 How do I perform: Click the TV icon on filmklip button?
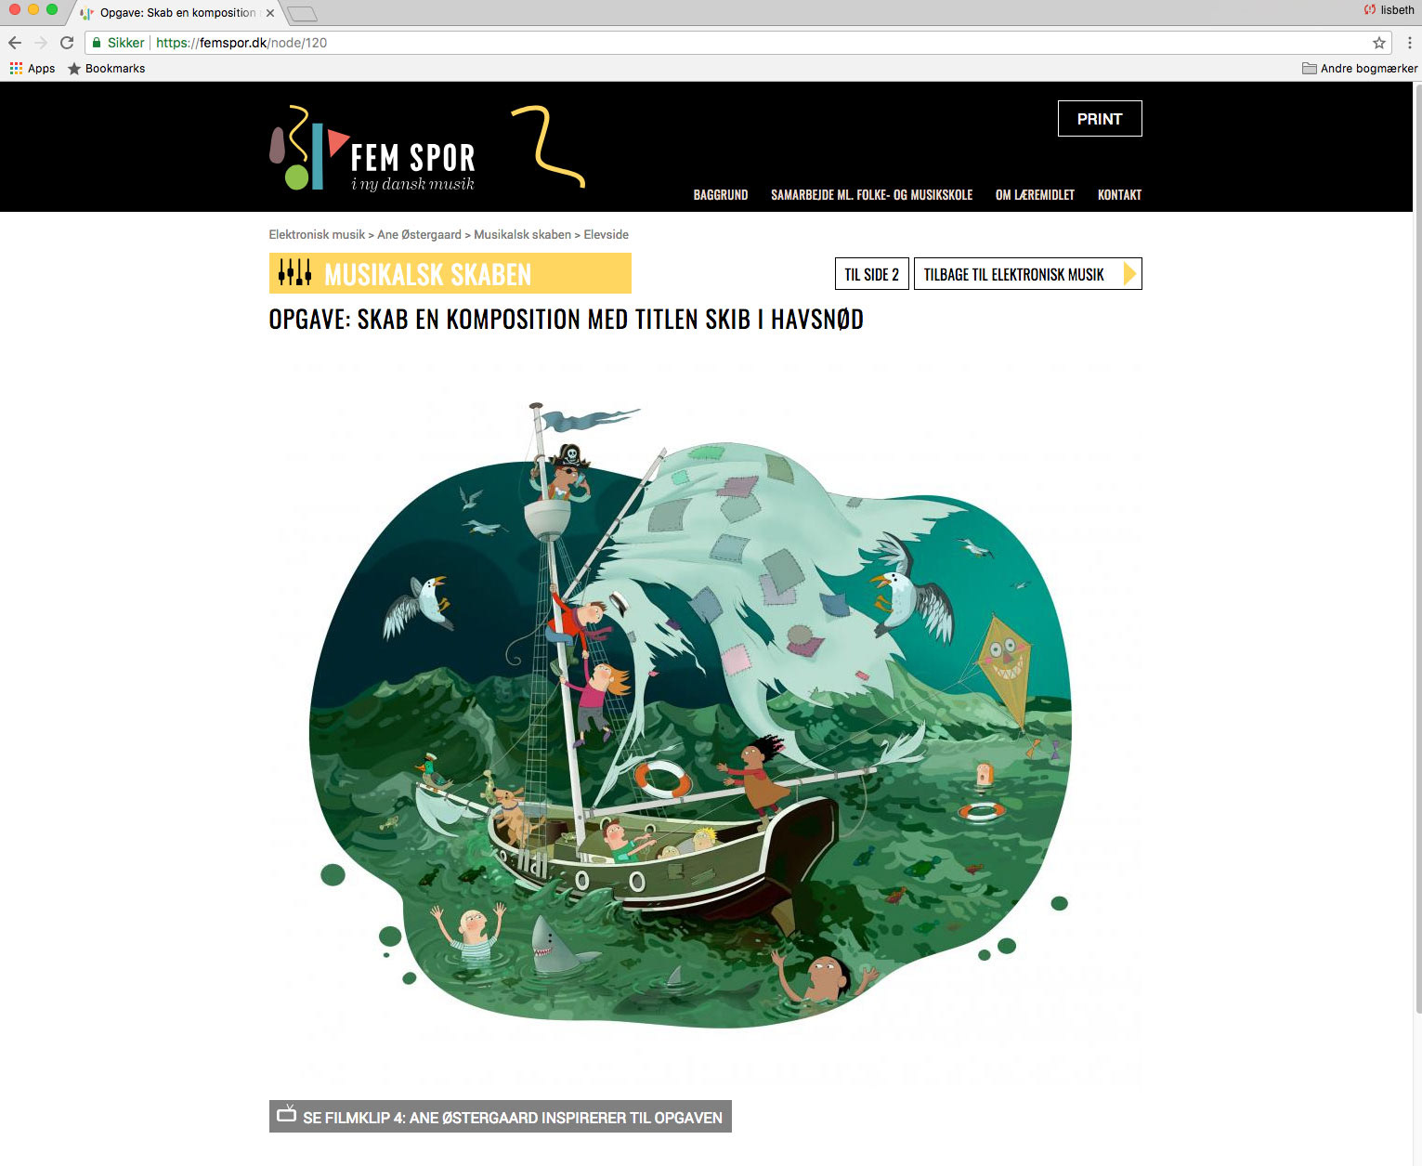point(286,1114)
